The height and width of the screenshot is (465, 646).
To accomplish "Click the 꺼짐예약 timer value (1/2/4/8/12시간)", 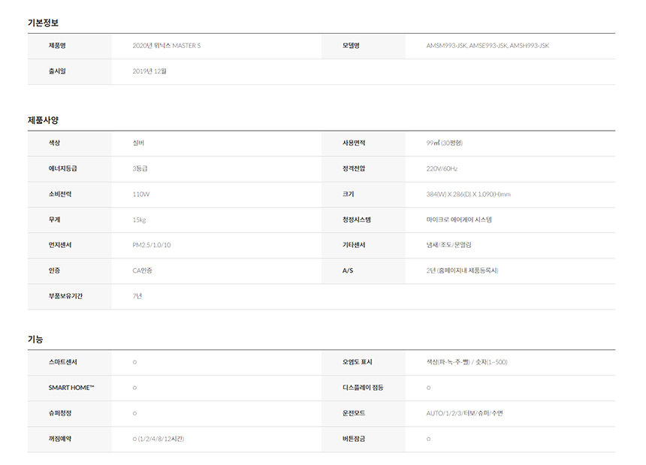I will pyautogui.click(x=158, y=439).
